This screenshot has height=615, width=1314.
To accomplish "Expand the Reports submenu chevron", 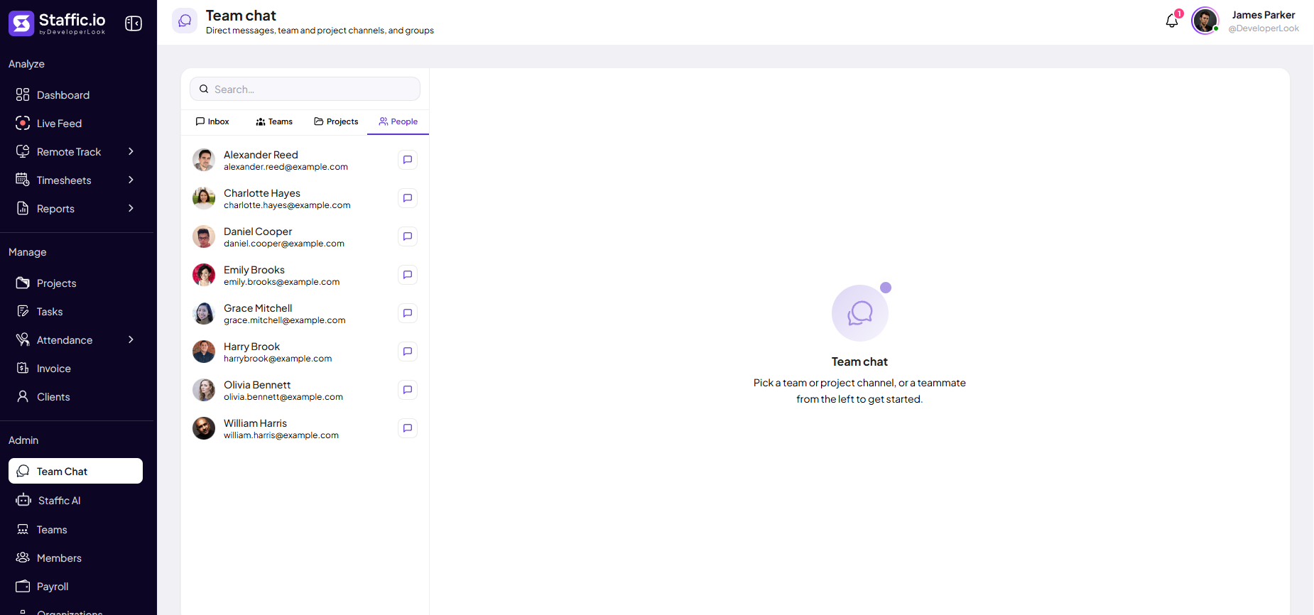I will coord(131,208).
